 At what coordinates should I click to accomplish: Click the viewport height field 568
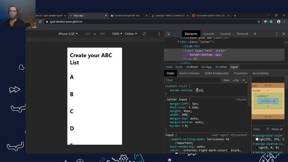point(102,34)
